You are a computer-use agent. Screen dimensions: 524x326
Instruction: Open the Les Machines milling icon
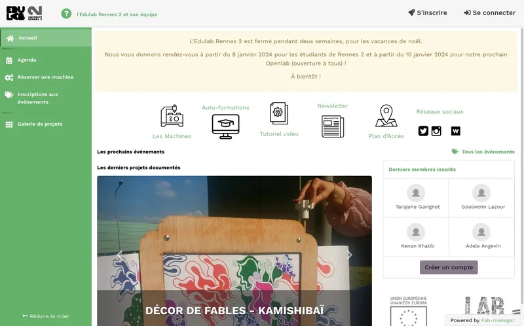click(172, 116)
